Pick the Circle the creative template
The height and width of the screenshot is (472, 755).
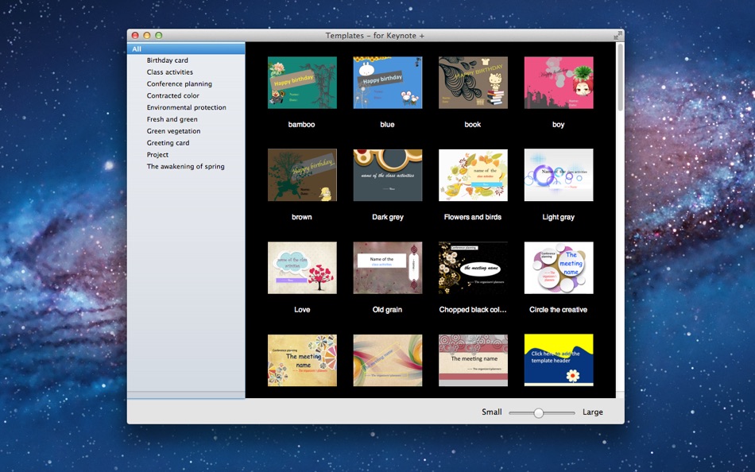(559, 268)
